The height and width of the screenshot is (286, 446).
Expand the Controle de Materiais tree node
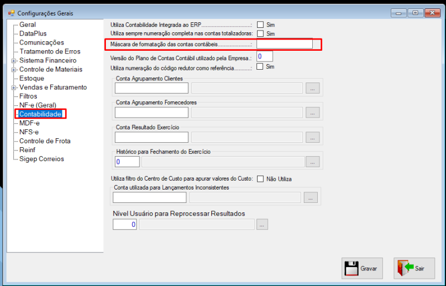pos(13,70)
